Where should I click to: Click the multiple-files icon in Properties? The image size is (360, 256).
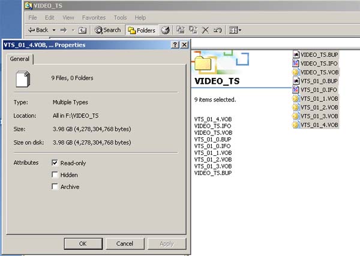tap(23, 79)
